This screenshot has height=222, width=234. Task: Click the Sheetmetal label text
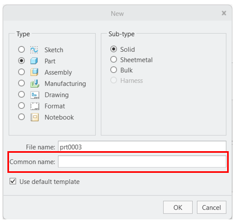point(137,60)
